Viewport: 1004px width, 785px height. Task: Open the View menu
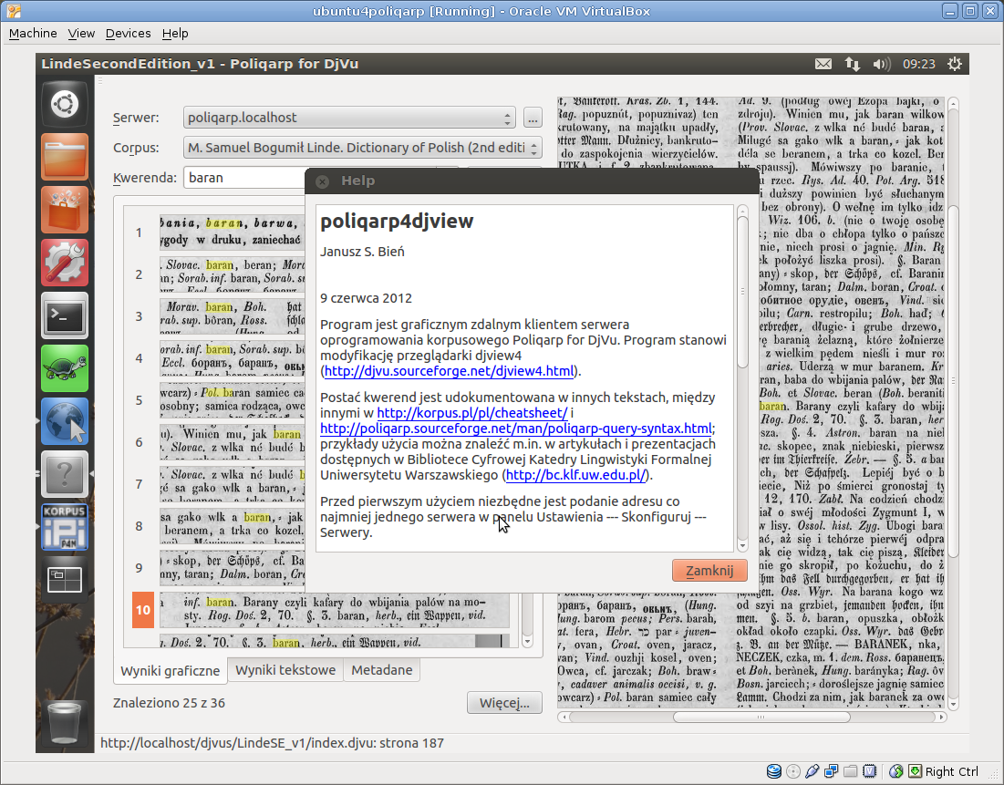click(x=81, y=34)
